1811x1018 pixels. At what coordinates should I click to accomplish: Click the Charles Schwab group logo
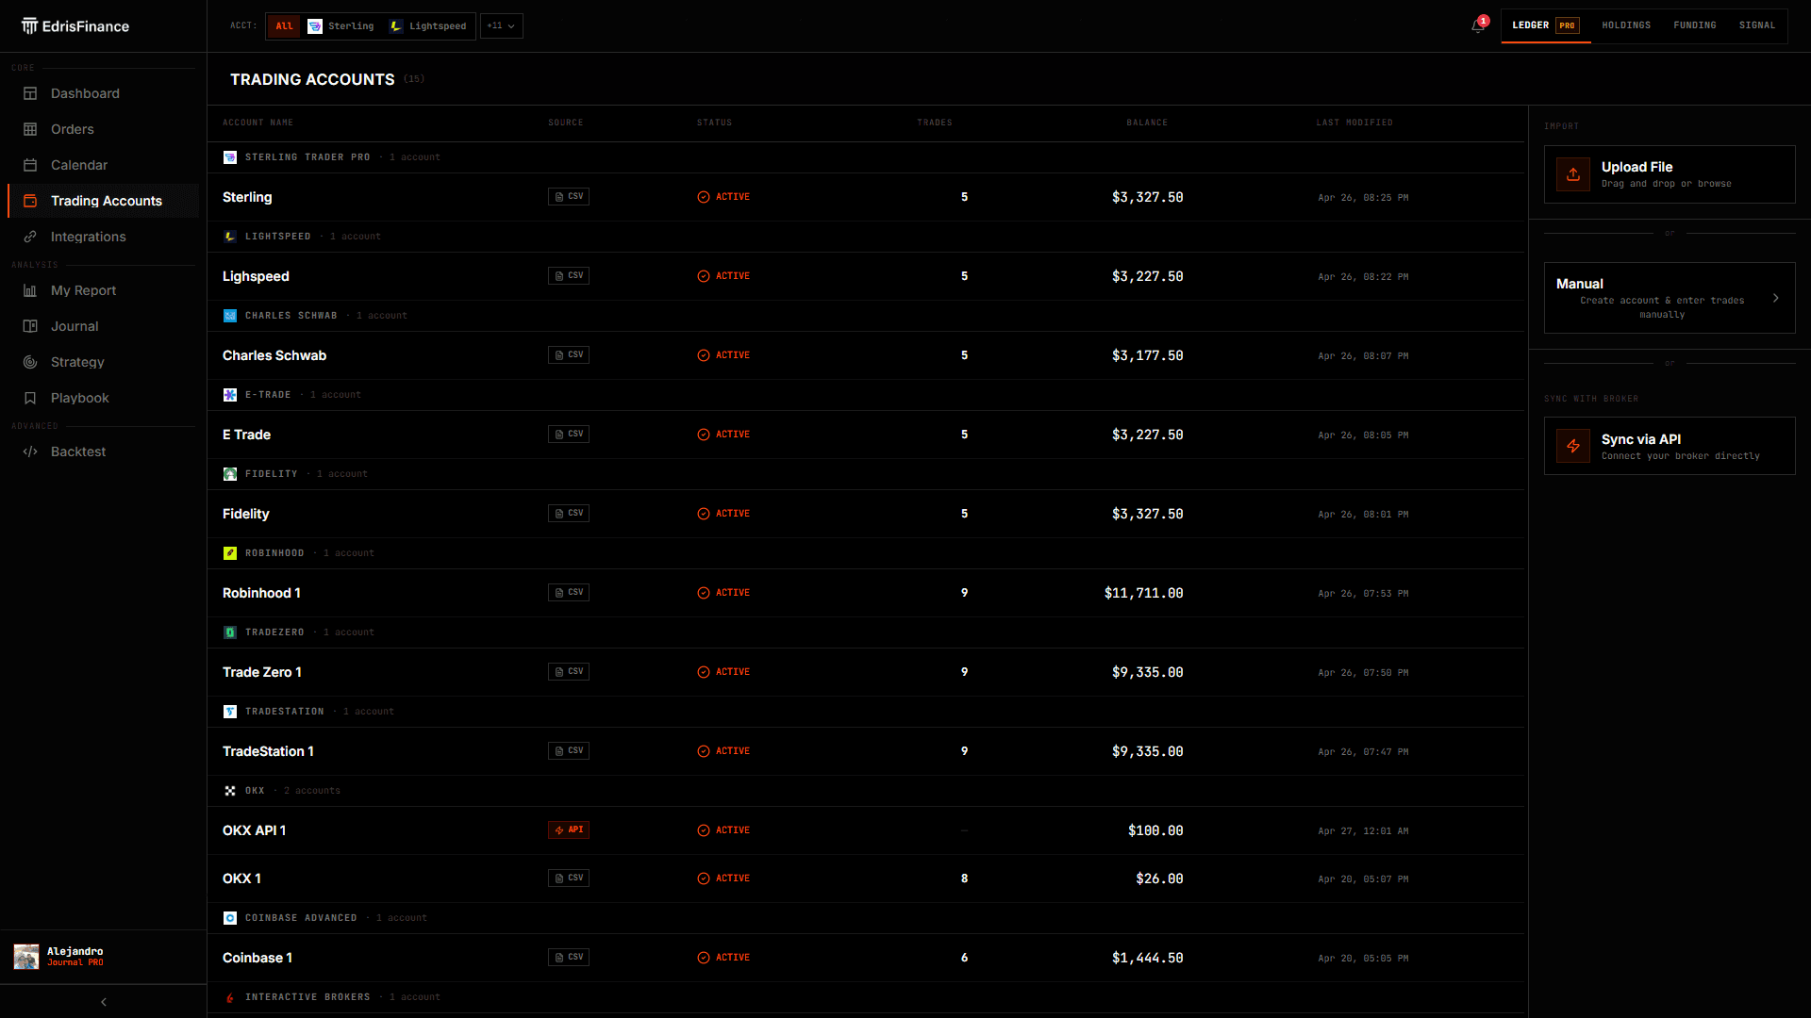pyautogui.click(x=230, y=316)
